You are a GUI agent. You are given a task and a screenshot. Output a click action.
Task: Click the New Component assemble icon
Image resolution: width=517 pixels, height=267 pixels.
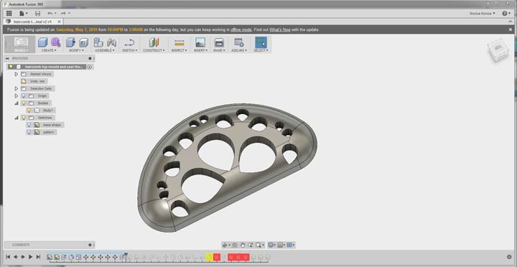tap(98, 42)
